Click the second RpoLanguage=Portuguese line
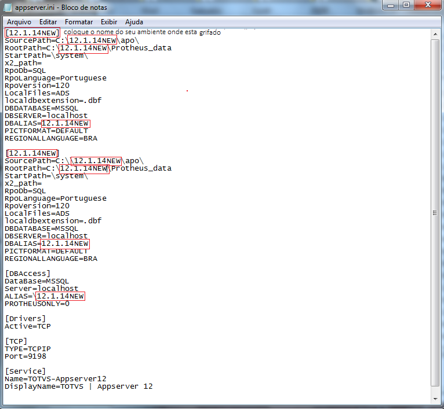This screenshot has width=444, height=409. point(56,198)
